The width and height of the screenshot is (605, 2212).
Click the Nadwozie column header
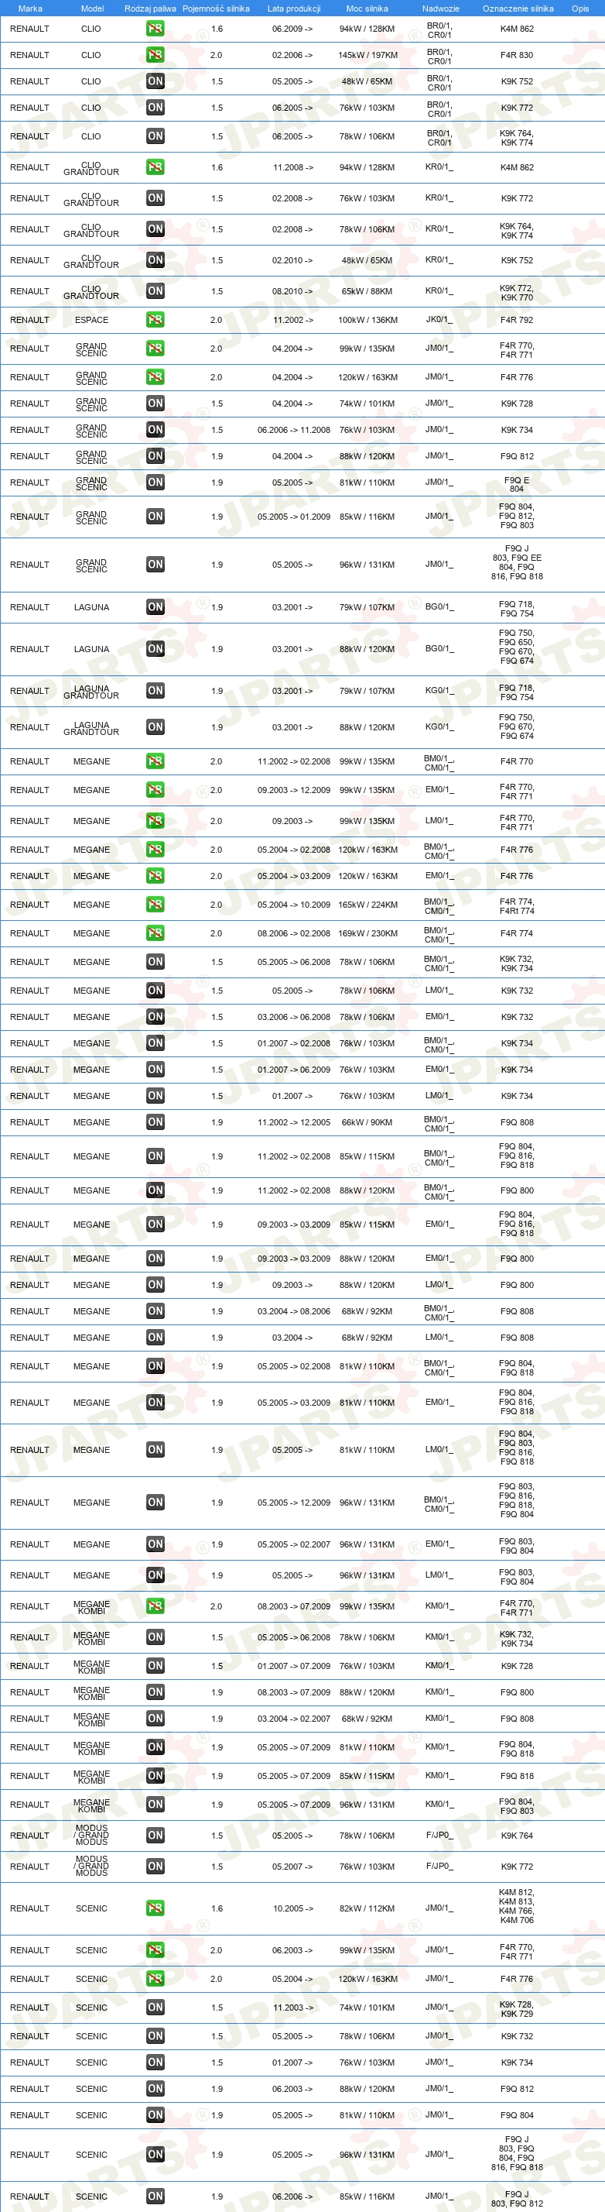coord(440,9)
